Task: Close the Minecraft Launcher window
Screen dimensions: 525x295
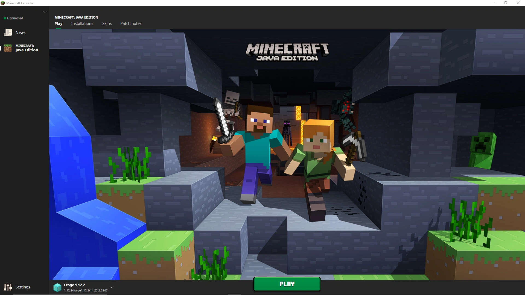Action: pos(518,3)
